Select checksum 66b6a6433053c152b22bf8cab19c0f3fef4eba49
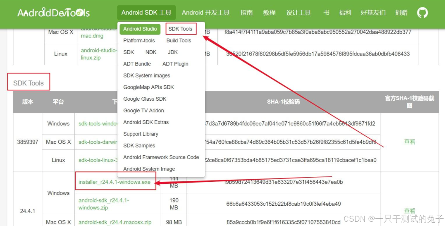 click(283, 204)
